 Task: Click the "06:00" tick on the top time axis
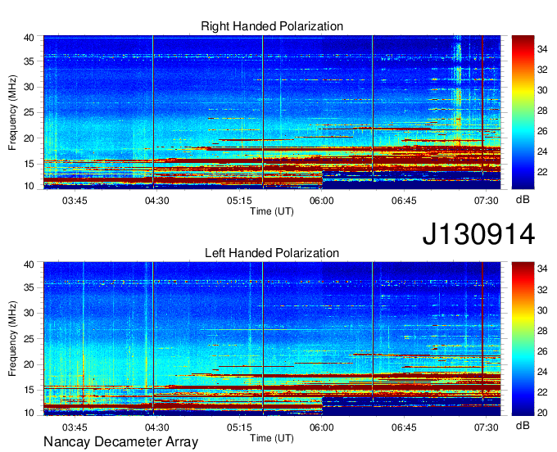[321, 201]
